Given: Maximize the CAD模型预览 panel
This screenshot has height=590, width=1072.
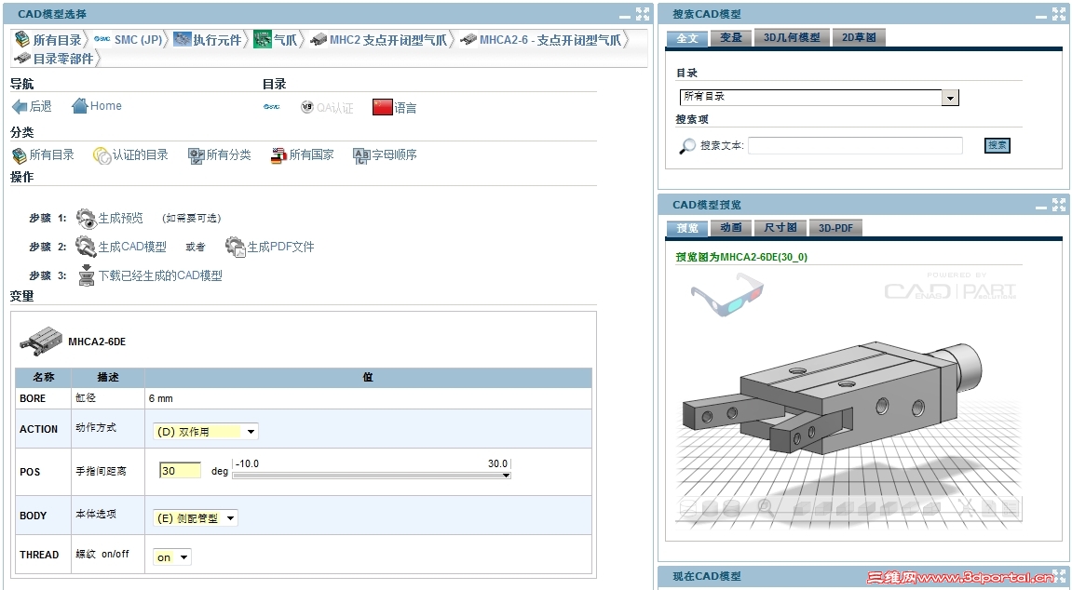Looking at the screenshot, I should [1059, 204].
